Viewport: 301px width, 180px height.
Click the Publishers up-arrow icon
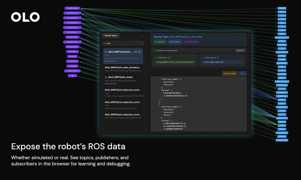pos(156,57)
